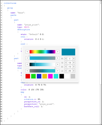The image size is (102, 125).
Task: Click the "backface_cull: 1" line
Action: click(x=33, y=106)
